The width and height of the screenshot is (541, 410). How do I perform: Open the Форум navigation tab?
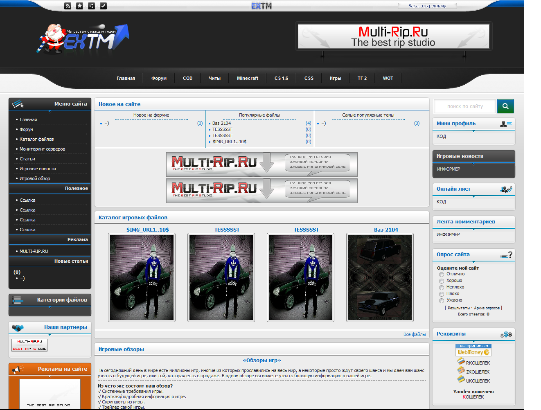159,78
